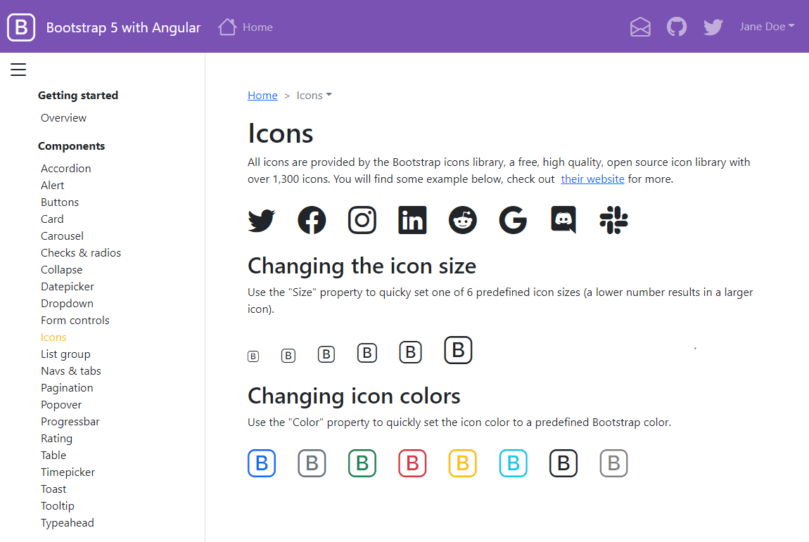Click the yellow Bootstrap B icon
Image resolution: width=809 pixels, height=542 pixels.
(x=463, y=463)
